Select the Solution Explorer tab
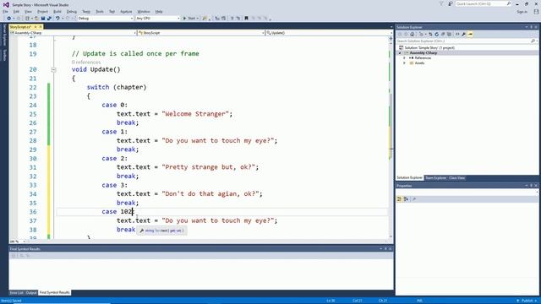The height and width of the screenshot is (304, 541). [x=409, y=178]
